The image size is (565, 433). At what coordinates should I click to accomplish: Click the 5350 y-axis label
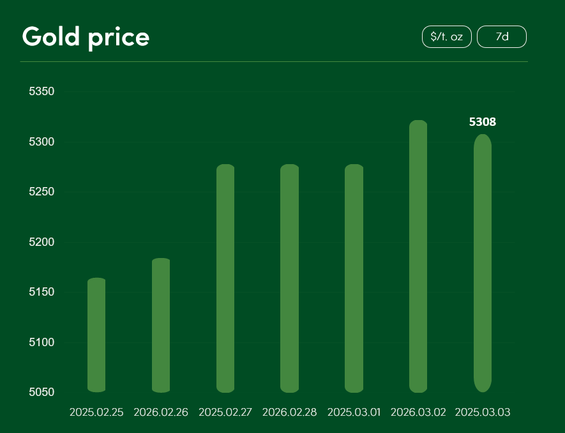click(42, 91)
